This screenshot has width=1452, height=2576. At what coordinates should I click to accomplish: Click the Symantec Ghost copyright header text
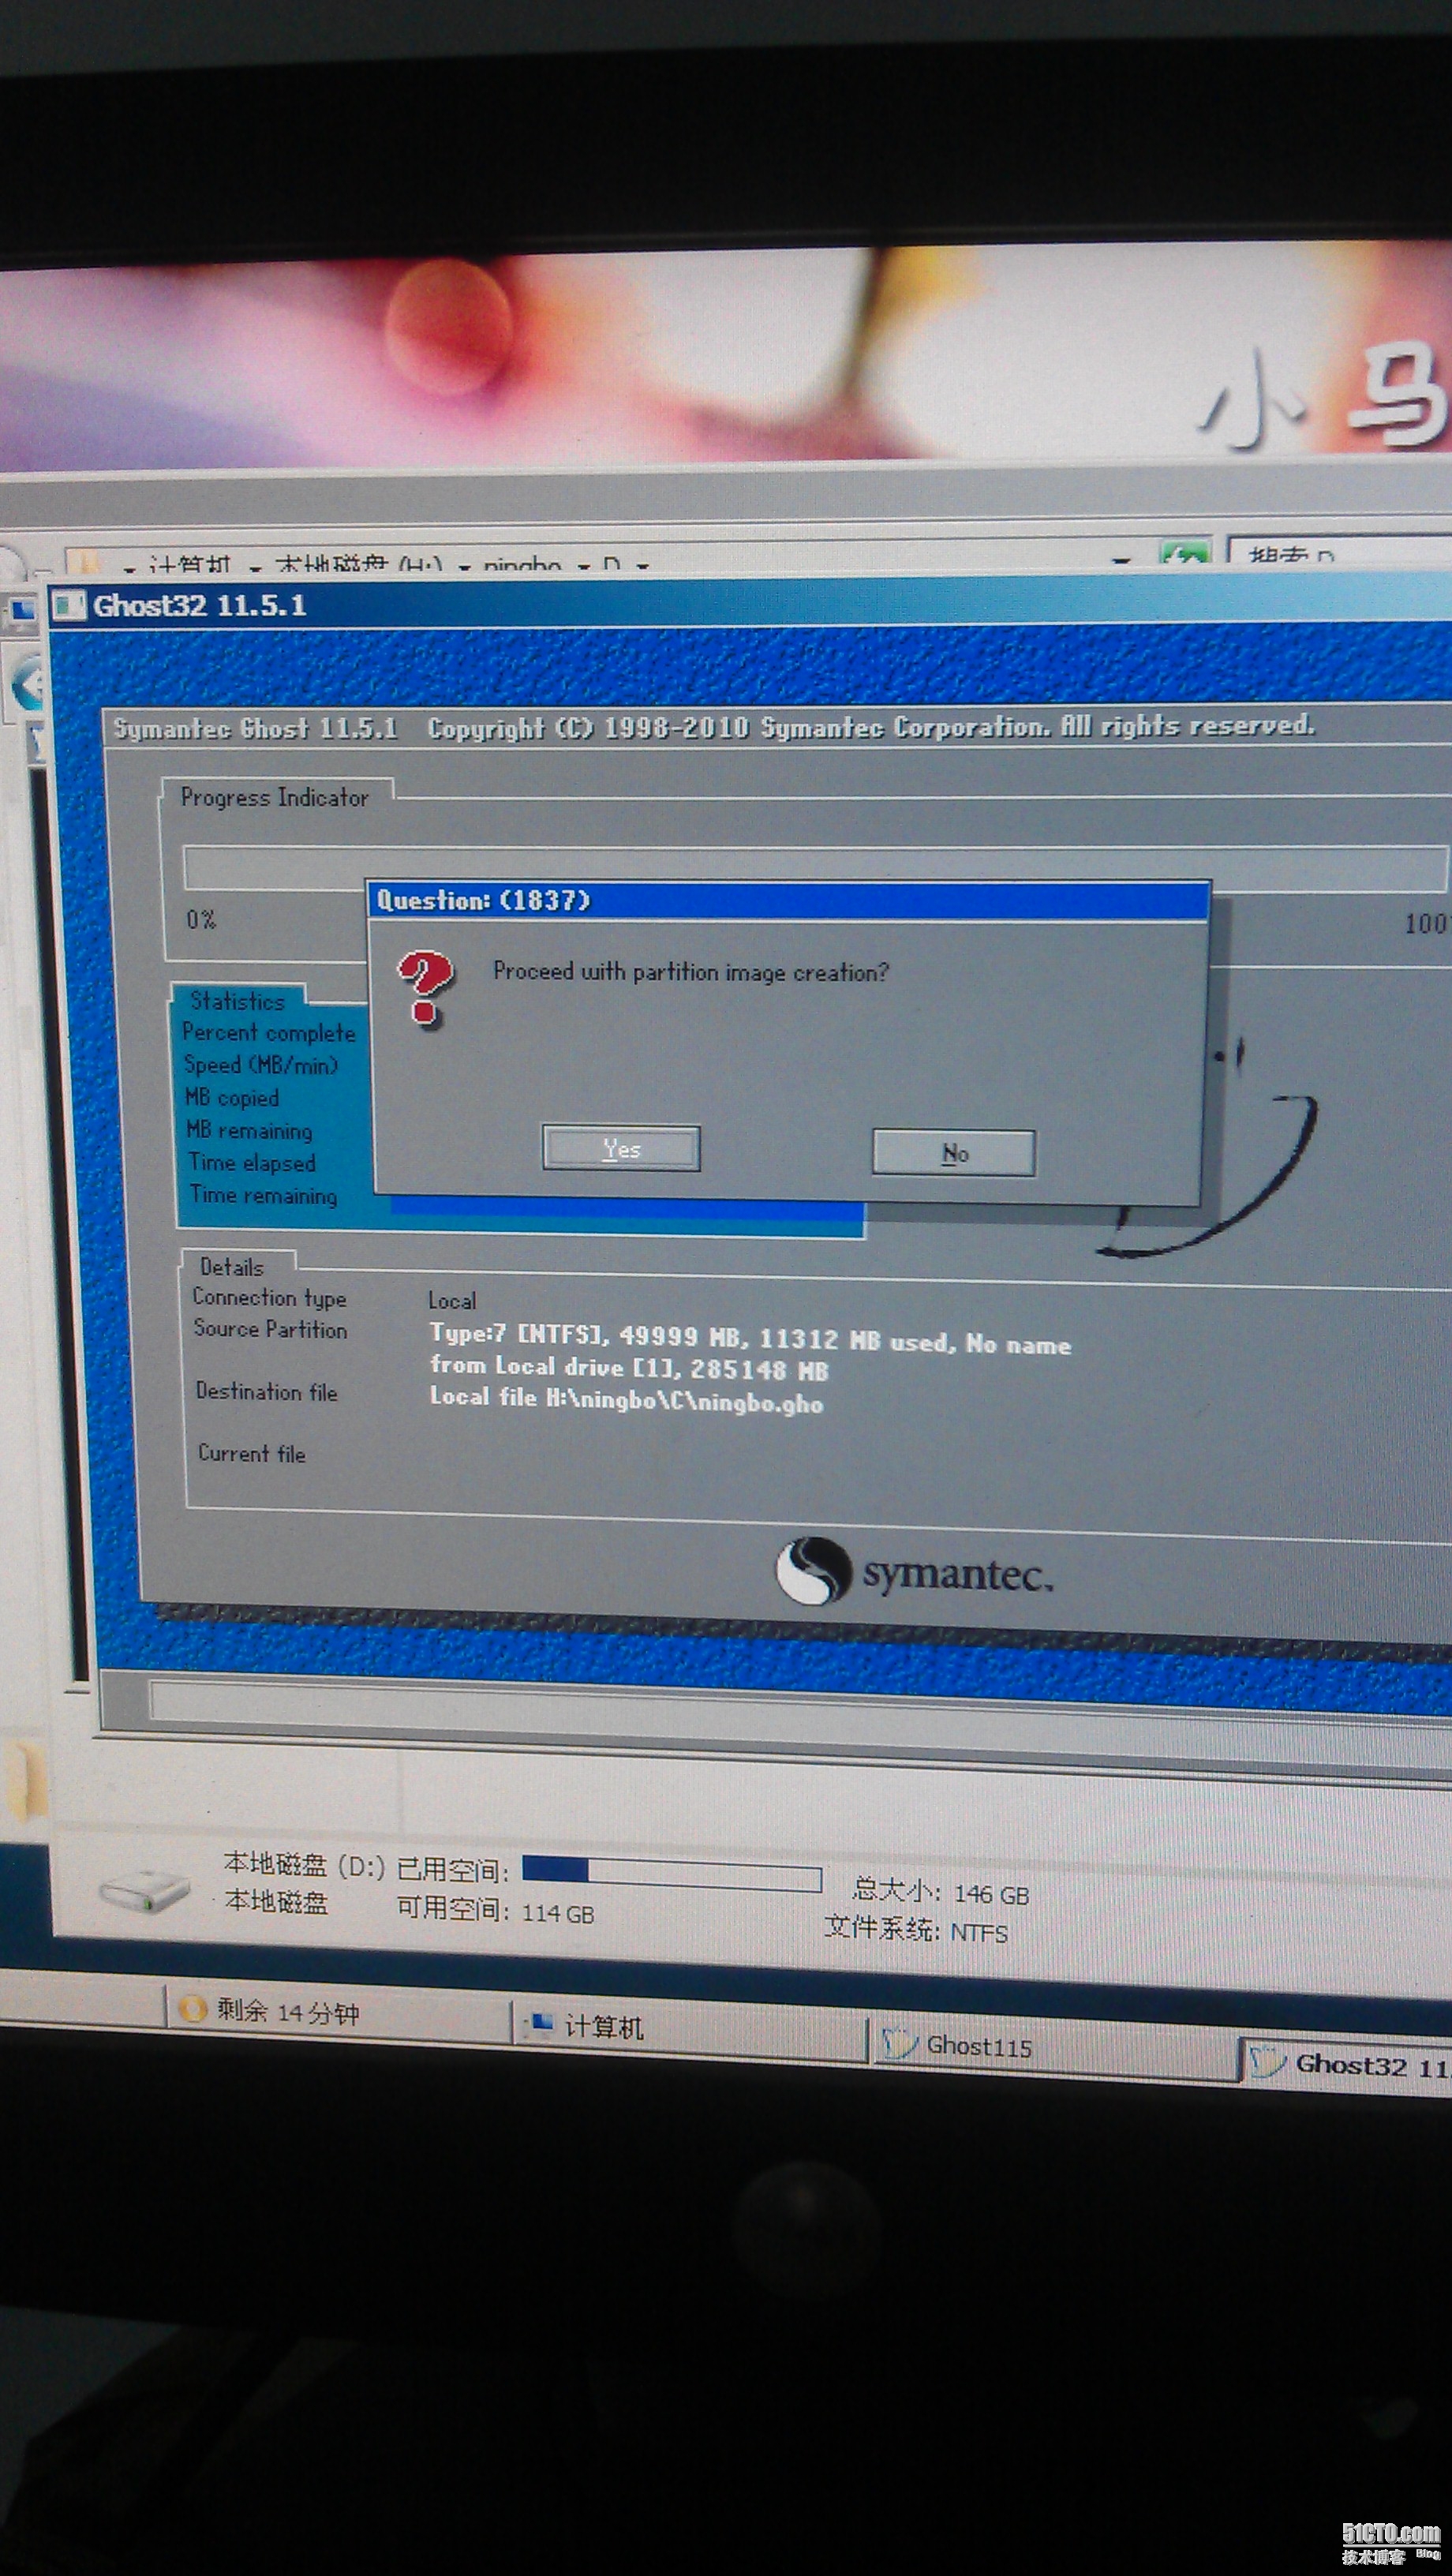(713, 726)
